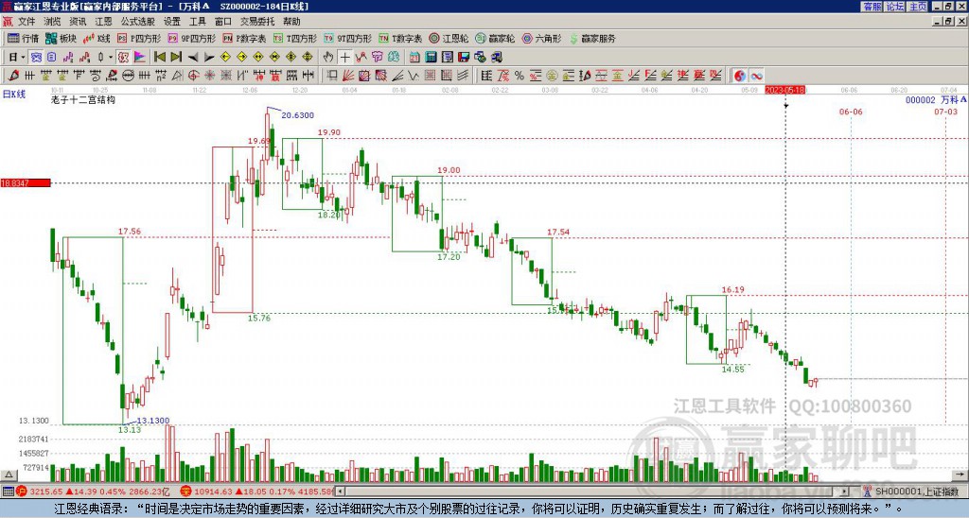Click the pink 节 character icon
Viewport: 969px width, 518px height.
[377, 58]
